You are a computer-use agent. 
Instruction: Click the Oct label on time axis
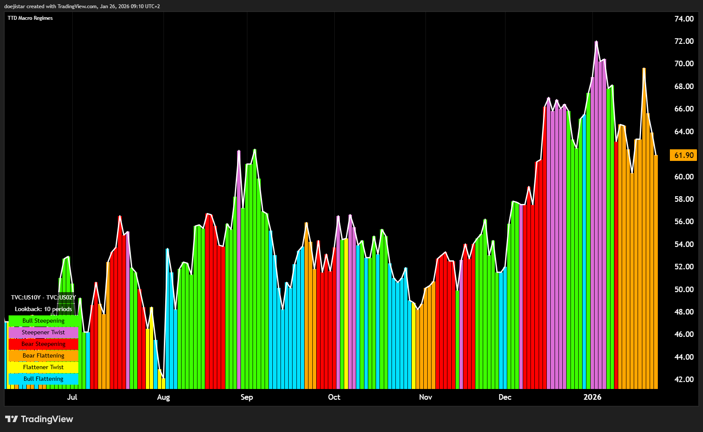(334, 397)
